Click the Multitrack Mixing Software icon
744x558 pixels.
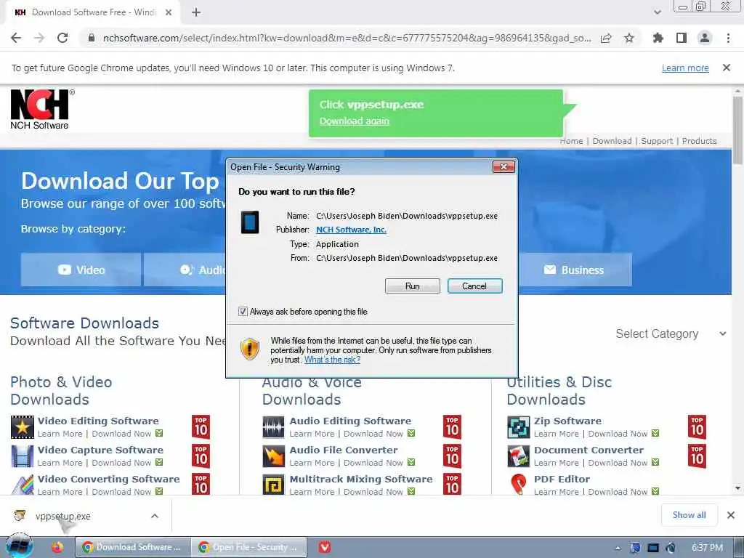point(273,485)
